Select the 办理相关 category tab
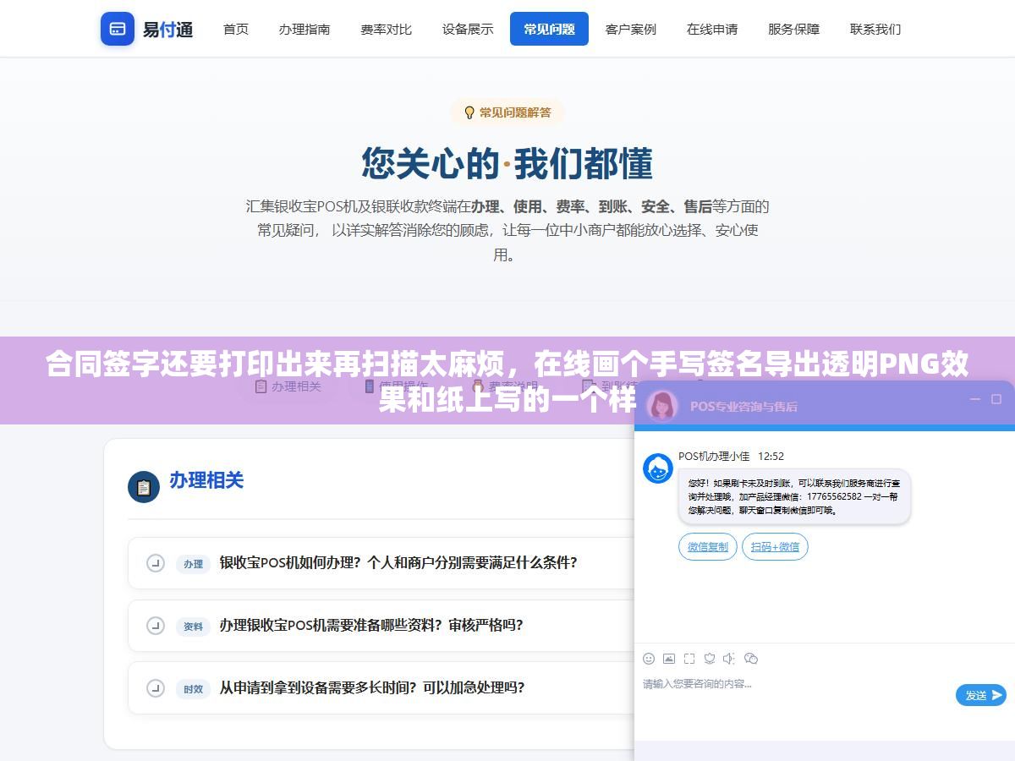The image size is (1015, 761). click(288, 386)
